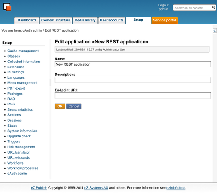The width and height of the screenshot is (217, 193).
Task: Open the Service portal tab
Action: (165, 21)
